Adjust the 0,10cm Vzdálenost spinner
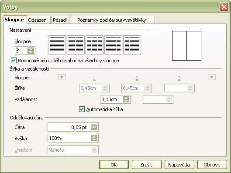The height and width of the screenshot is (173, 231). click(126, 99)
